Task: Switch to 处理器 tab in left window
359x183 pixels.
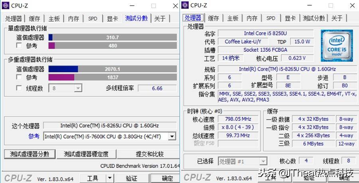Action: tap(14, 19)
